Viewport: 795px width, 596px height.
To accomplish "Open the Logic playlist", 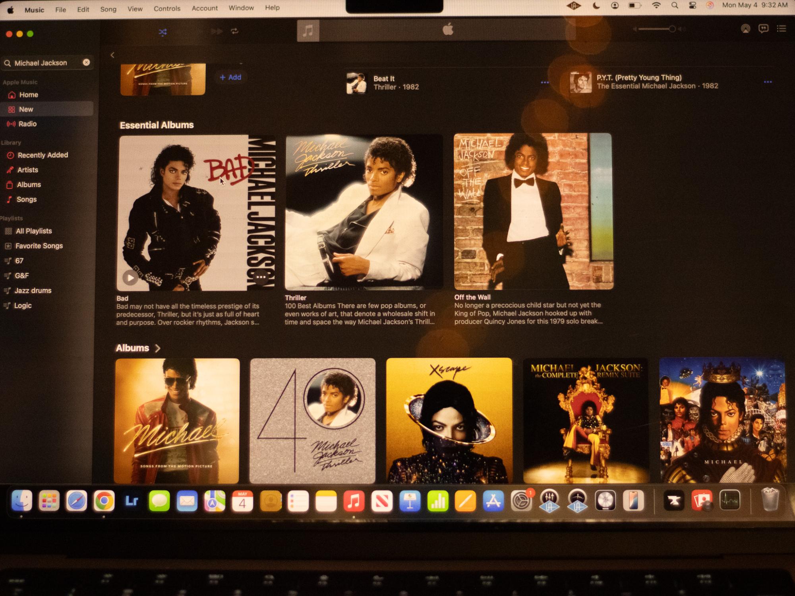I will coord(47,305).
